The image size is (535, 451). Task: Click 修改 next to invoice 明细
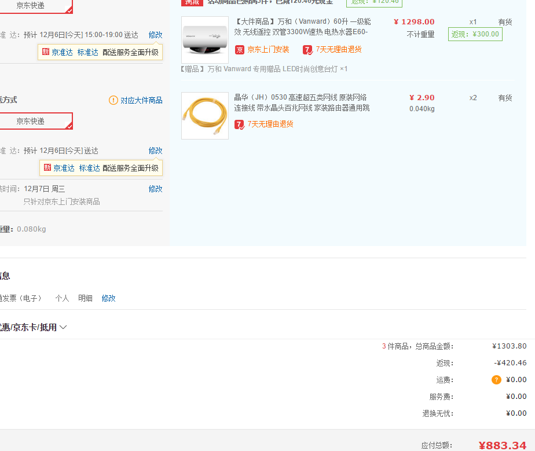click(108, 298)
